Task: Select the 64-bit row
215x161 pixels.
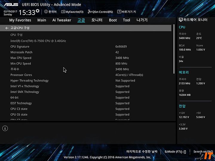Action: (86, 97)
